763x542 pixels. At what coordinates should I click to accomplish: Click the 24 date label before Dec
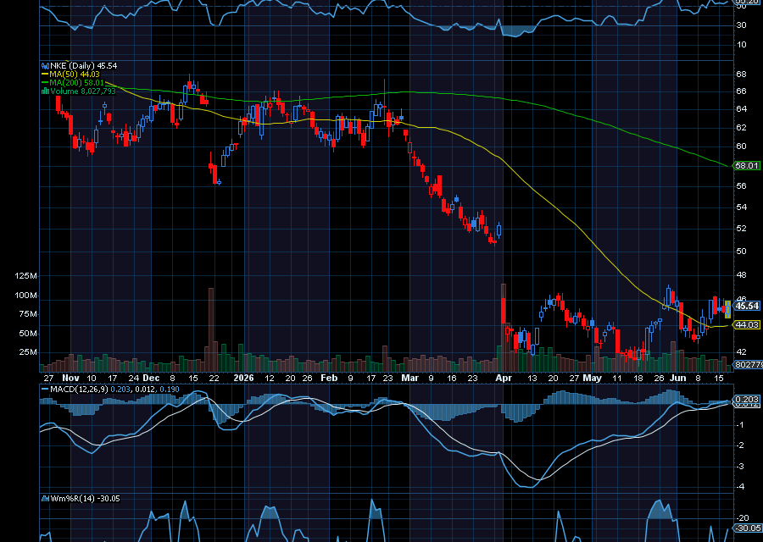(133, 379)
